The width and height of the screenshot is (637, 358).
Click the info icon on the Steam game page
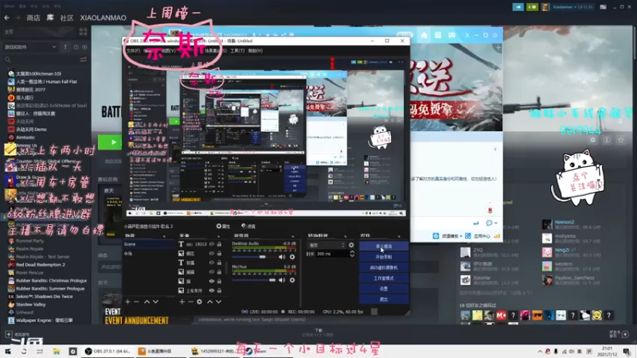(x=607, y=140)
